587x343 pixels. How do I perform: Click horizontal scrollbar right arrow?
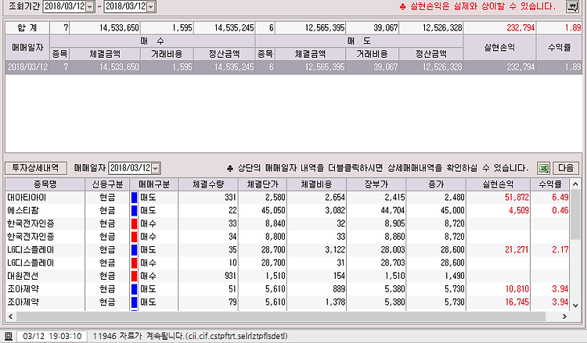(x=564, y=316)
